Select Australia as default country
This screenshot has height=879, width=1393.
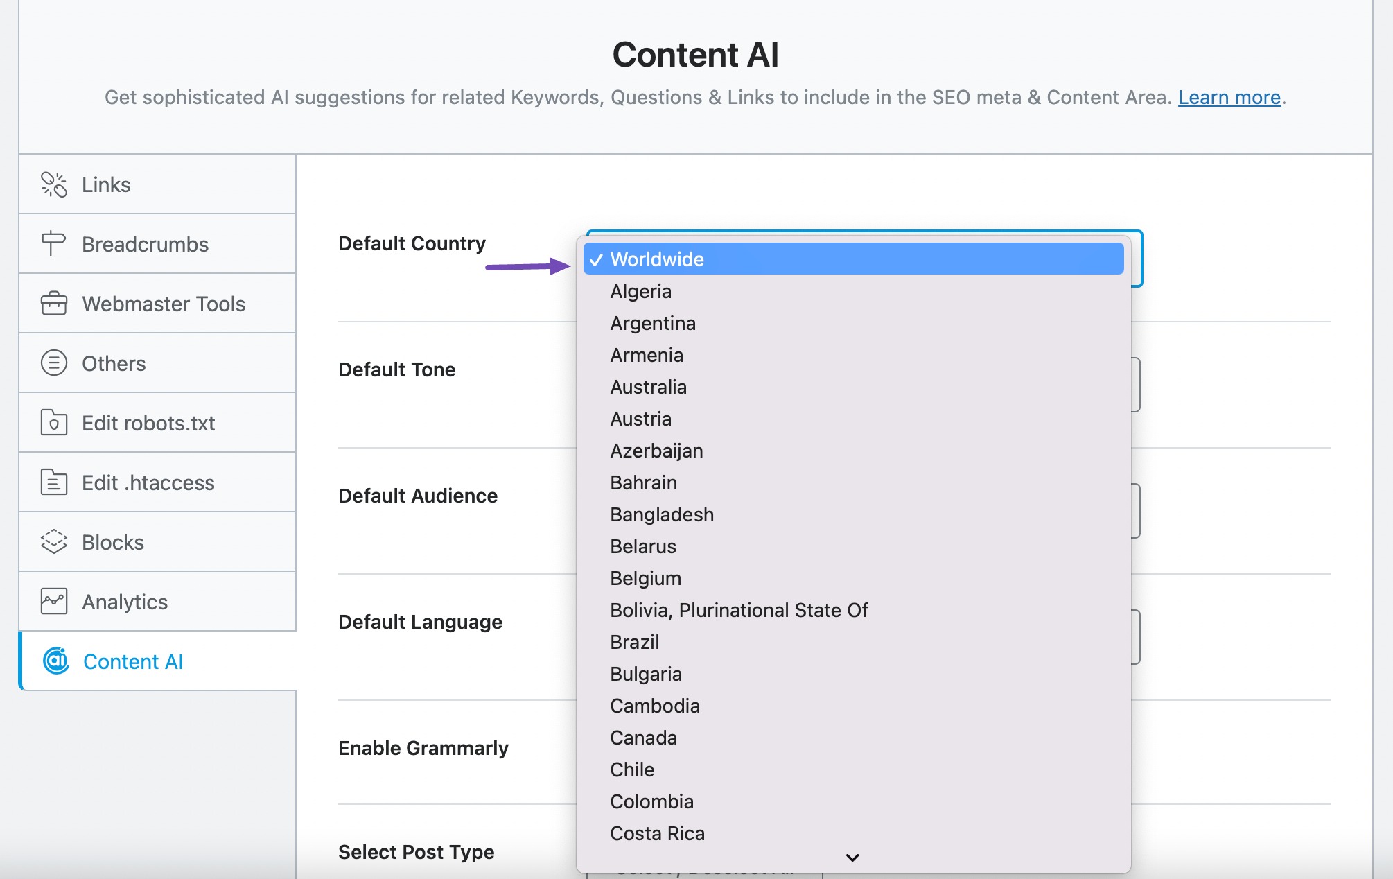click(x=853, y=387)
